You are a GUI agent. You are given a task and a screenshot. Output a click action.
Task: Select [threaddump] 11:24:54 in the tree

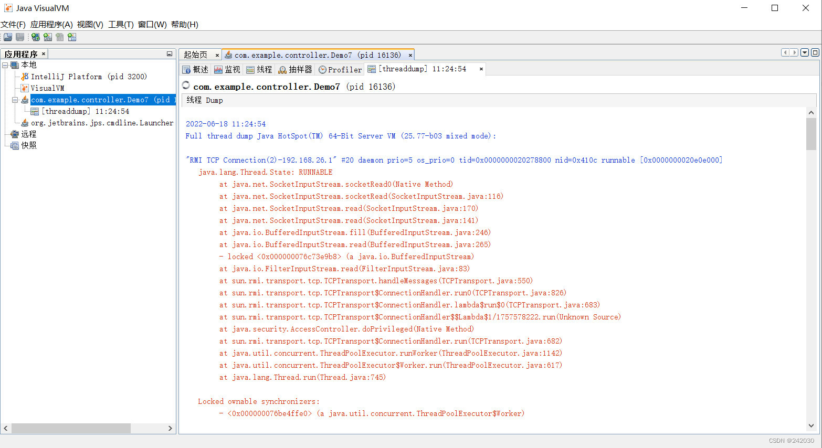[85, 111]
